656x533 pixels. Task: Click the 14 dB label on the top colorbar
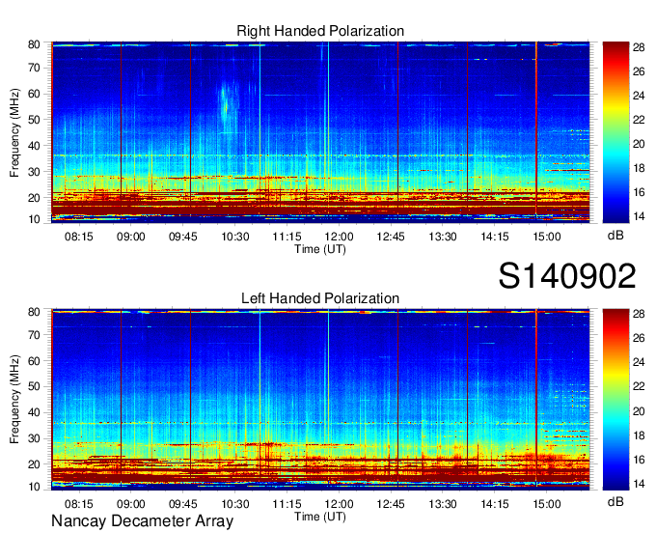click(639, 216)
